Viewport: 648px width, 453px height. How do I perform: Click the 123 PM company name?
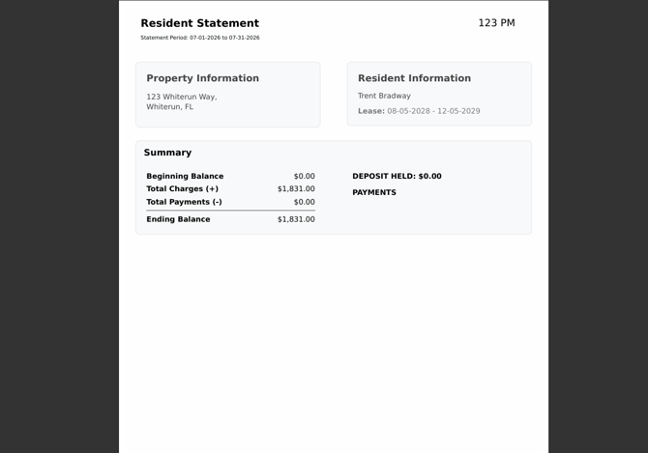pyautogui.click(x=496, y=23)
